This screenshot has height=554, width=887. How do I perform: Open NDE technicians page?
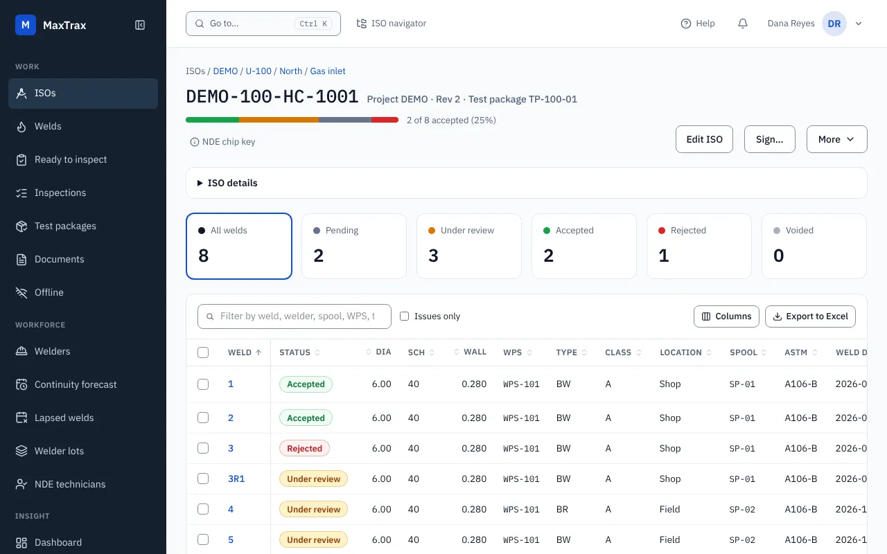pyautogui.click(x=83, y=484)
